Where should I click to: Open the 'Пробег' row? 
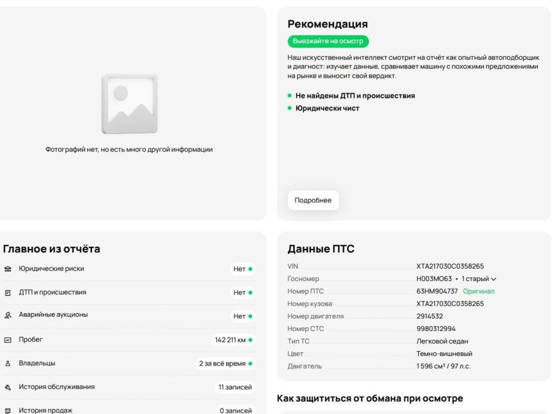130,340
